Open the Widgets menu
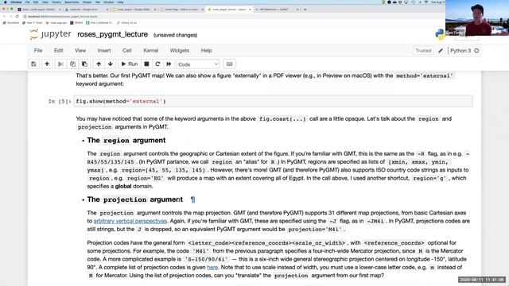509x286 pixels. coord(180,51)
